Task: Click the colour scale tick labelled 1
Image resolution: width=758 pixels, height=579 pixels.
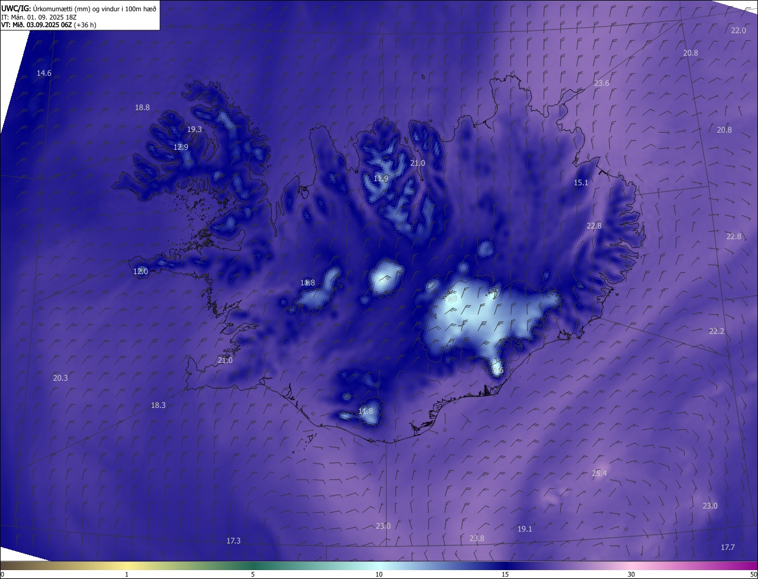Action: point(127,574)
